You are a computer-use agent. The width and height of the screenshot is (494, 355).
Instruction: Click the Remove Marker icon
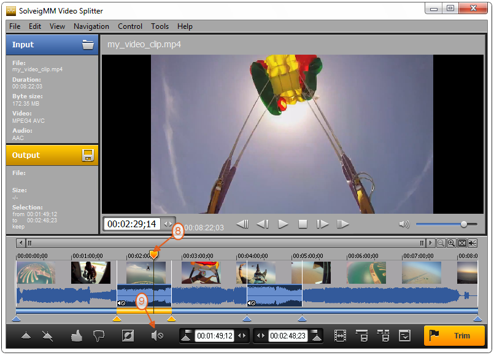(47, 336)
